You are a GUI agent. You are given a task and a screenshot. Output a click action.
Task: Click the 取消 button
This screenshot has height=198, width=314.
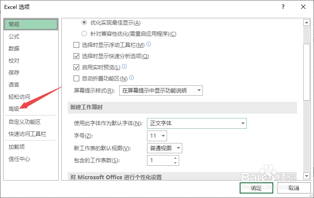point(294,188)
